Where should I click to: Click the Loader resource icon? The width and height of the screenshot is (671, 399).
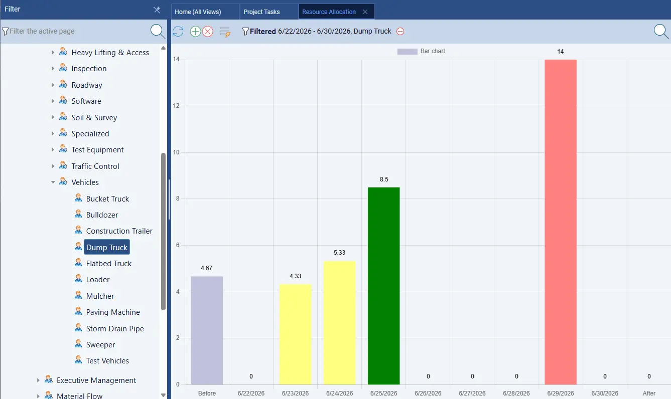point(78,279)
